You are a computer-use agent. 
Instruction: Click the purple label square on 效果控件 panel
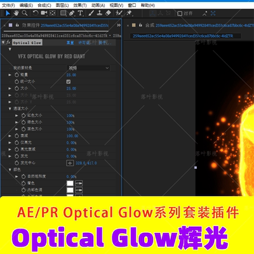10,25
